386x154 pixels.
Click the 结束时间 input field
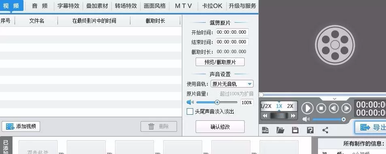point(232,42)
